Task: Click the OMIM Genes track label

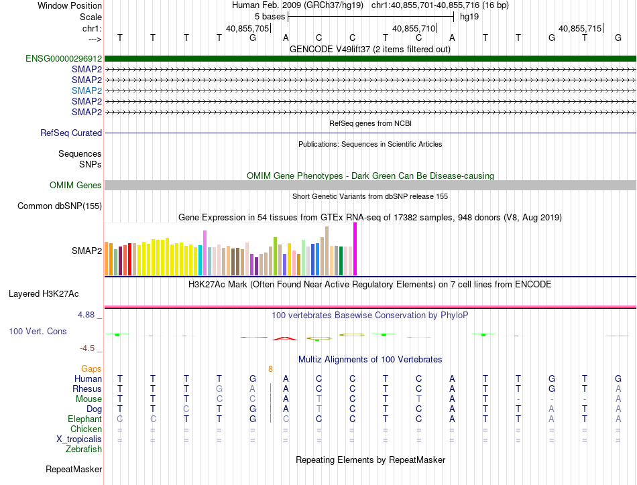Action: pyautogui.click(x=76, y=185)
